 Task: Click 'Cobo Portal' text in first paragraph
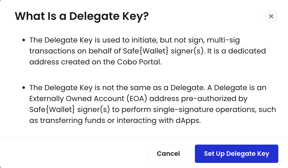[139, 62]
